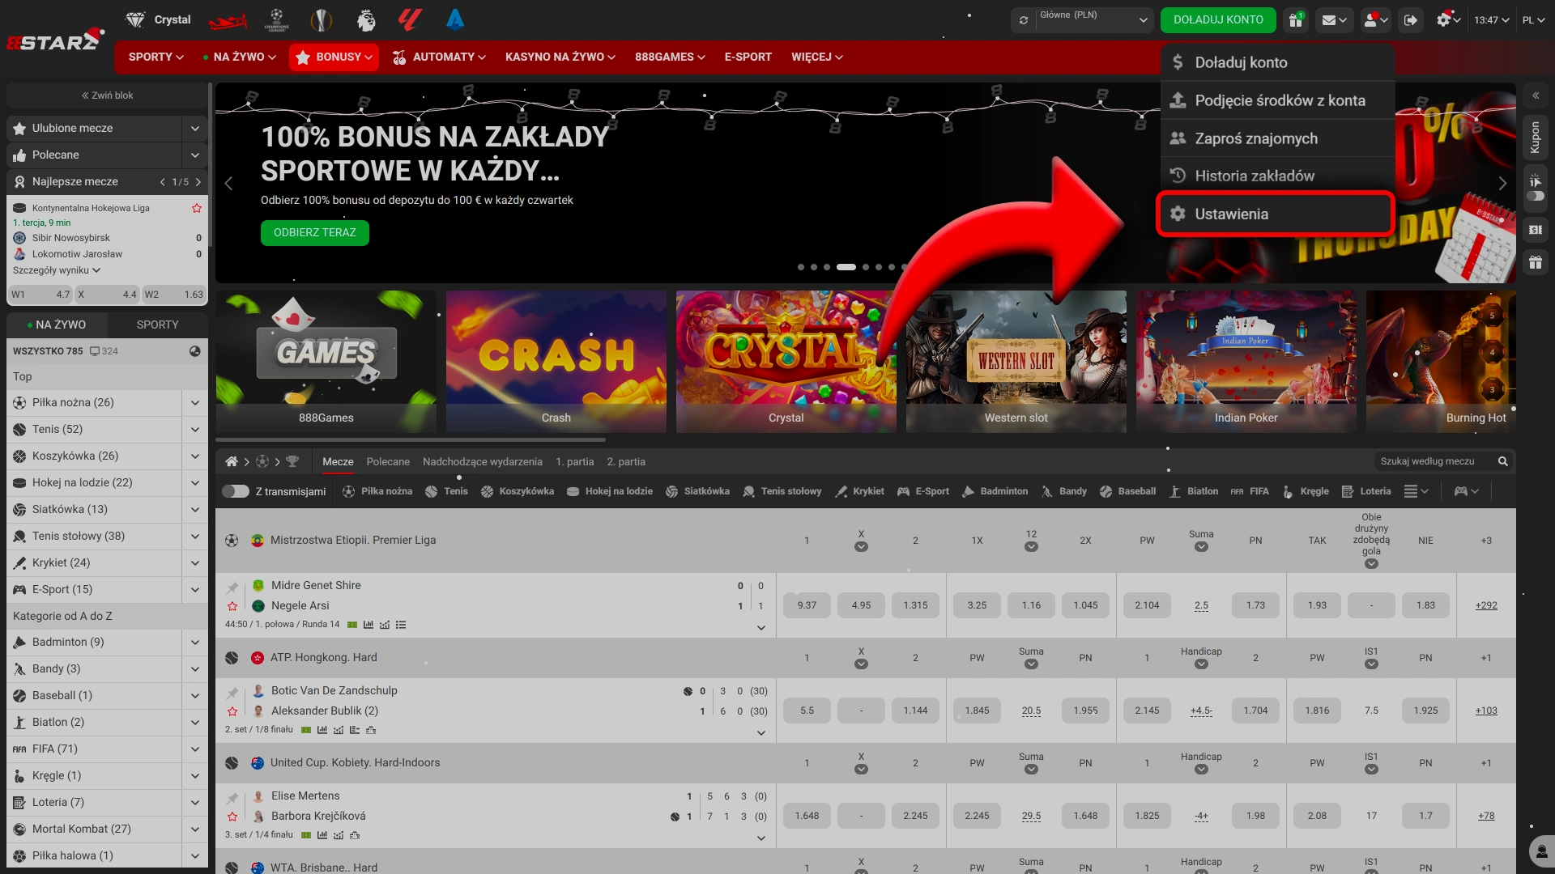The image size is (1555, 874).
Task: Open the Kupon bet slip panel
Action: point(1536,138)
